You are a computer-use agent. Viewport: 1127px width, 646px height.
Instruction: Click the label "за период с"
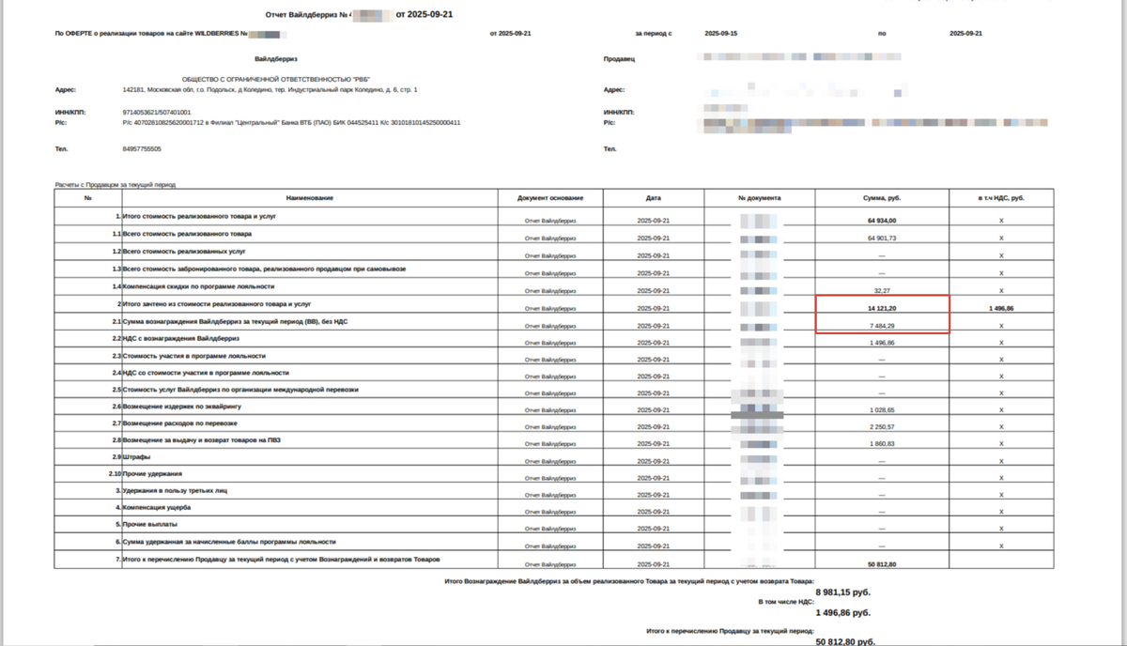click(654, 33)
